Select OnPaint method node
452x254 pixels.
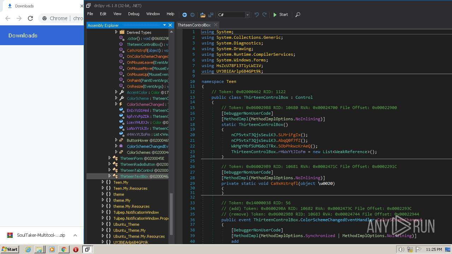coord(148,80)
